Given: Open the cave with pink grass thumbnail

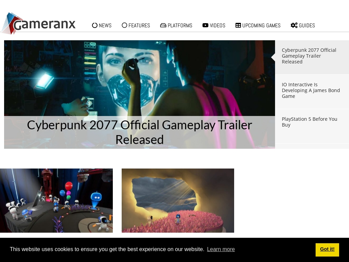Looking at the screenshot, I should [178, 201].
